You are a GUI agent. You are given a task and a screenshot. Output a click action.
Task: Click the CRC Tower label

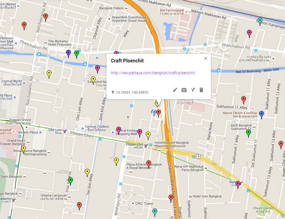[144, 203]
